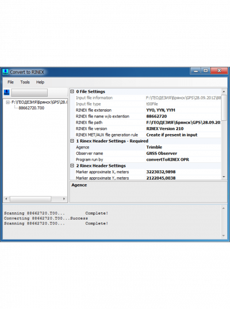Image resolution: width=230 pixels, height=309 pixels.
Task: Edit Program run by value convertToRINEX OPR
Action: coord(183,159)
